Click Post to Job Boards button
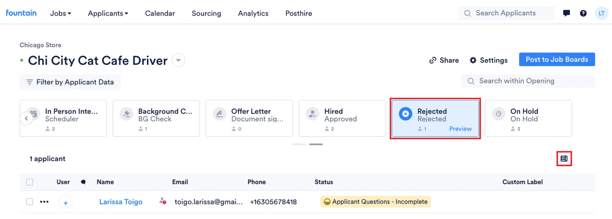 coord(557,60)
